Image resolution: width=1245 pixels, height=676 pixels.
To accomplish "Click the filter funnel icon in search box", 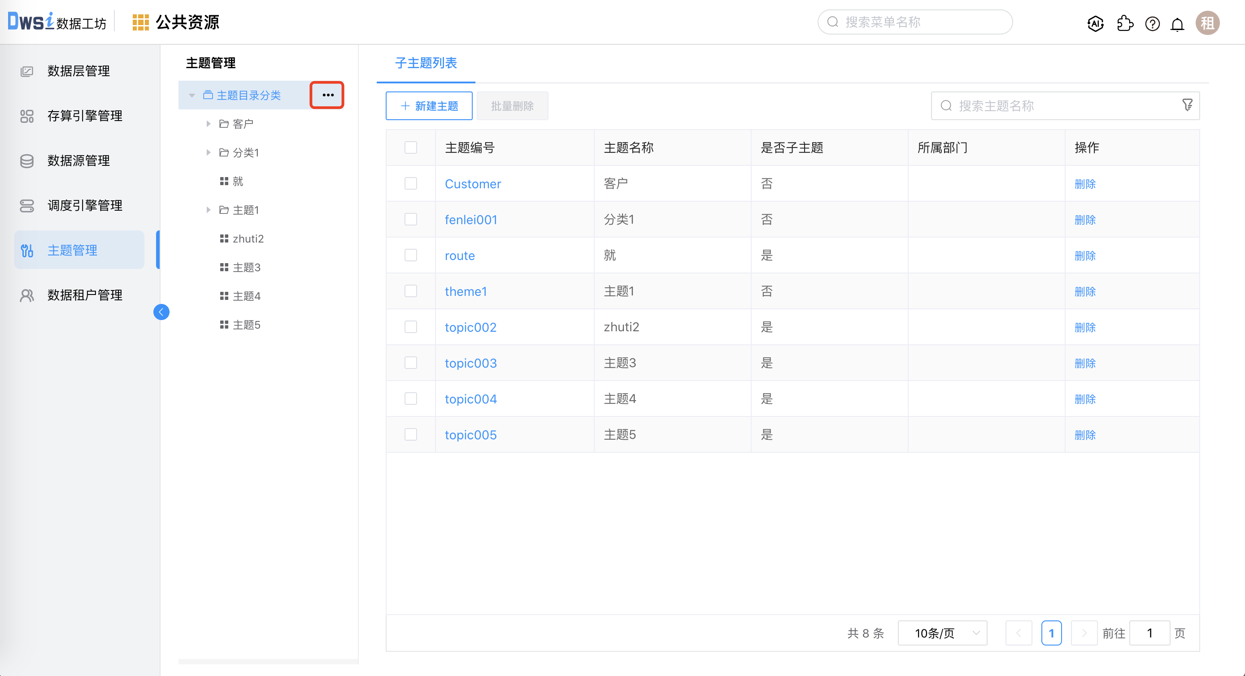I will tap(1187, 105).
